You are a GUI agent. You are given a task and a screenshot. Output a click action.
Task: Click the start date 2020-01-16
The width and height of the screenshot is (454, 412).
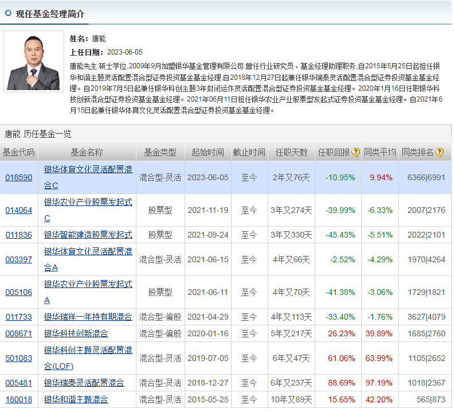(x=208, y=334)
